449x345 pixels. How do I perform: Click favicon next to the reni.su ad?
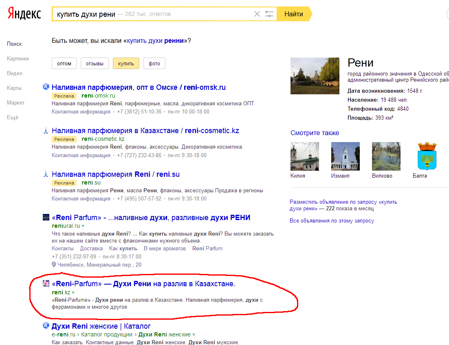[x=46, y=174]
